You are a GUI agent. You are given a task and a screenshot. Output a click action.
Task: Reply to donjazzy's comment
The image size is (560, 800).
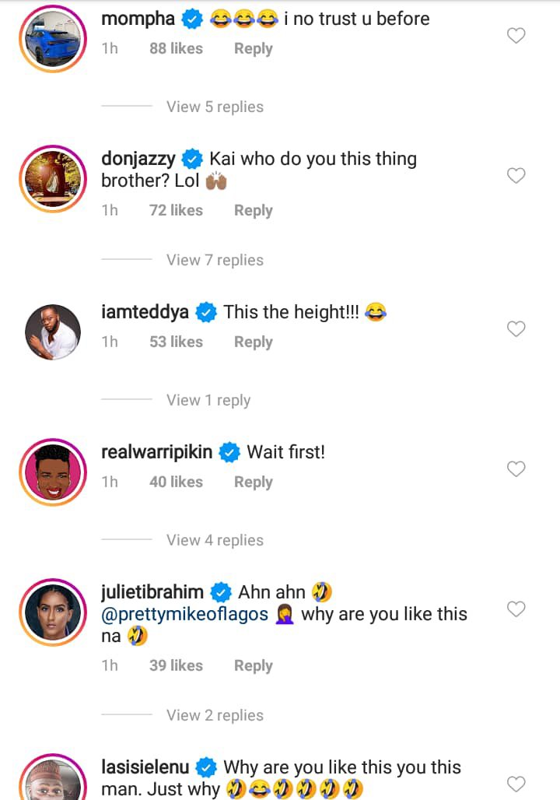tap(253, 210)
